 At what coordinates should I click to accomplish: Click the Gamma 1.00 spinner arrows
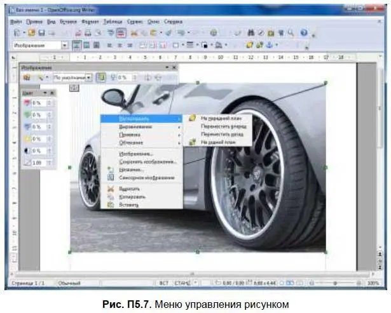click(x=50, y=163)
